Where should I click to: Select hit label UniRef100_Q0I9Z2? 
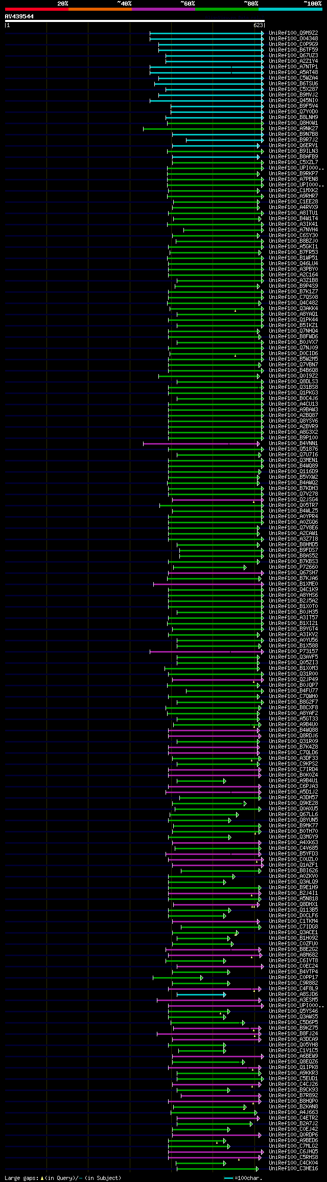point(293,376)
